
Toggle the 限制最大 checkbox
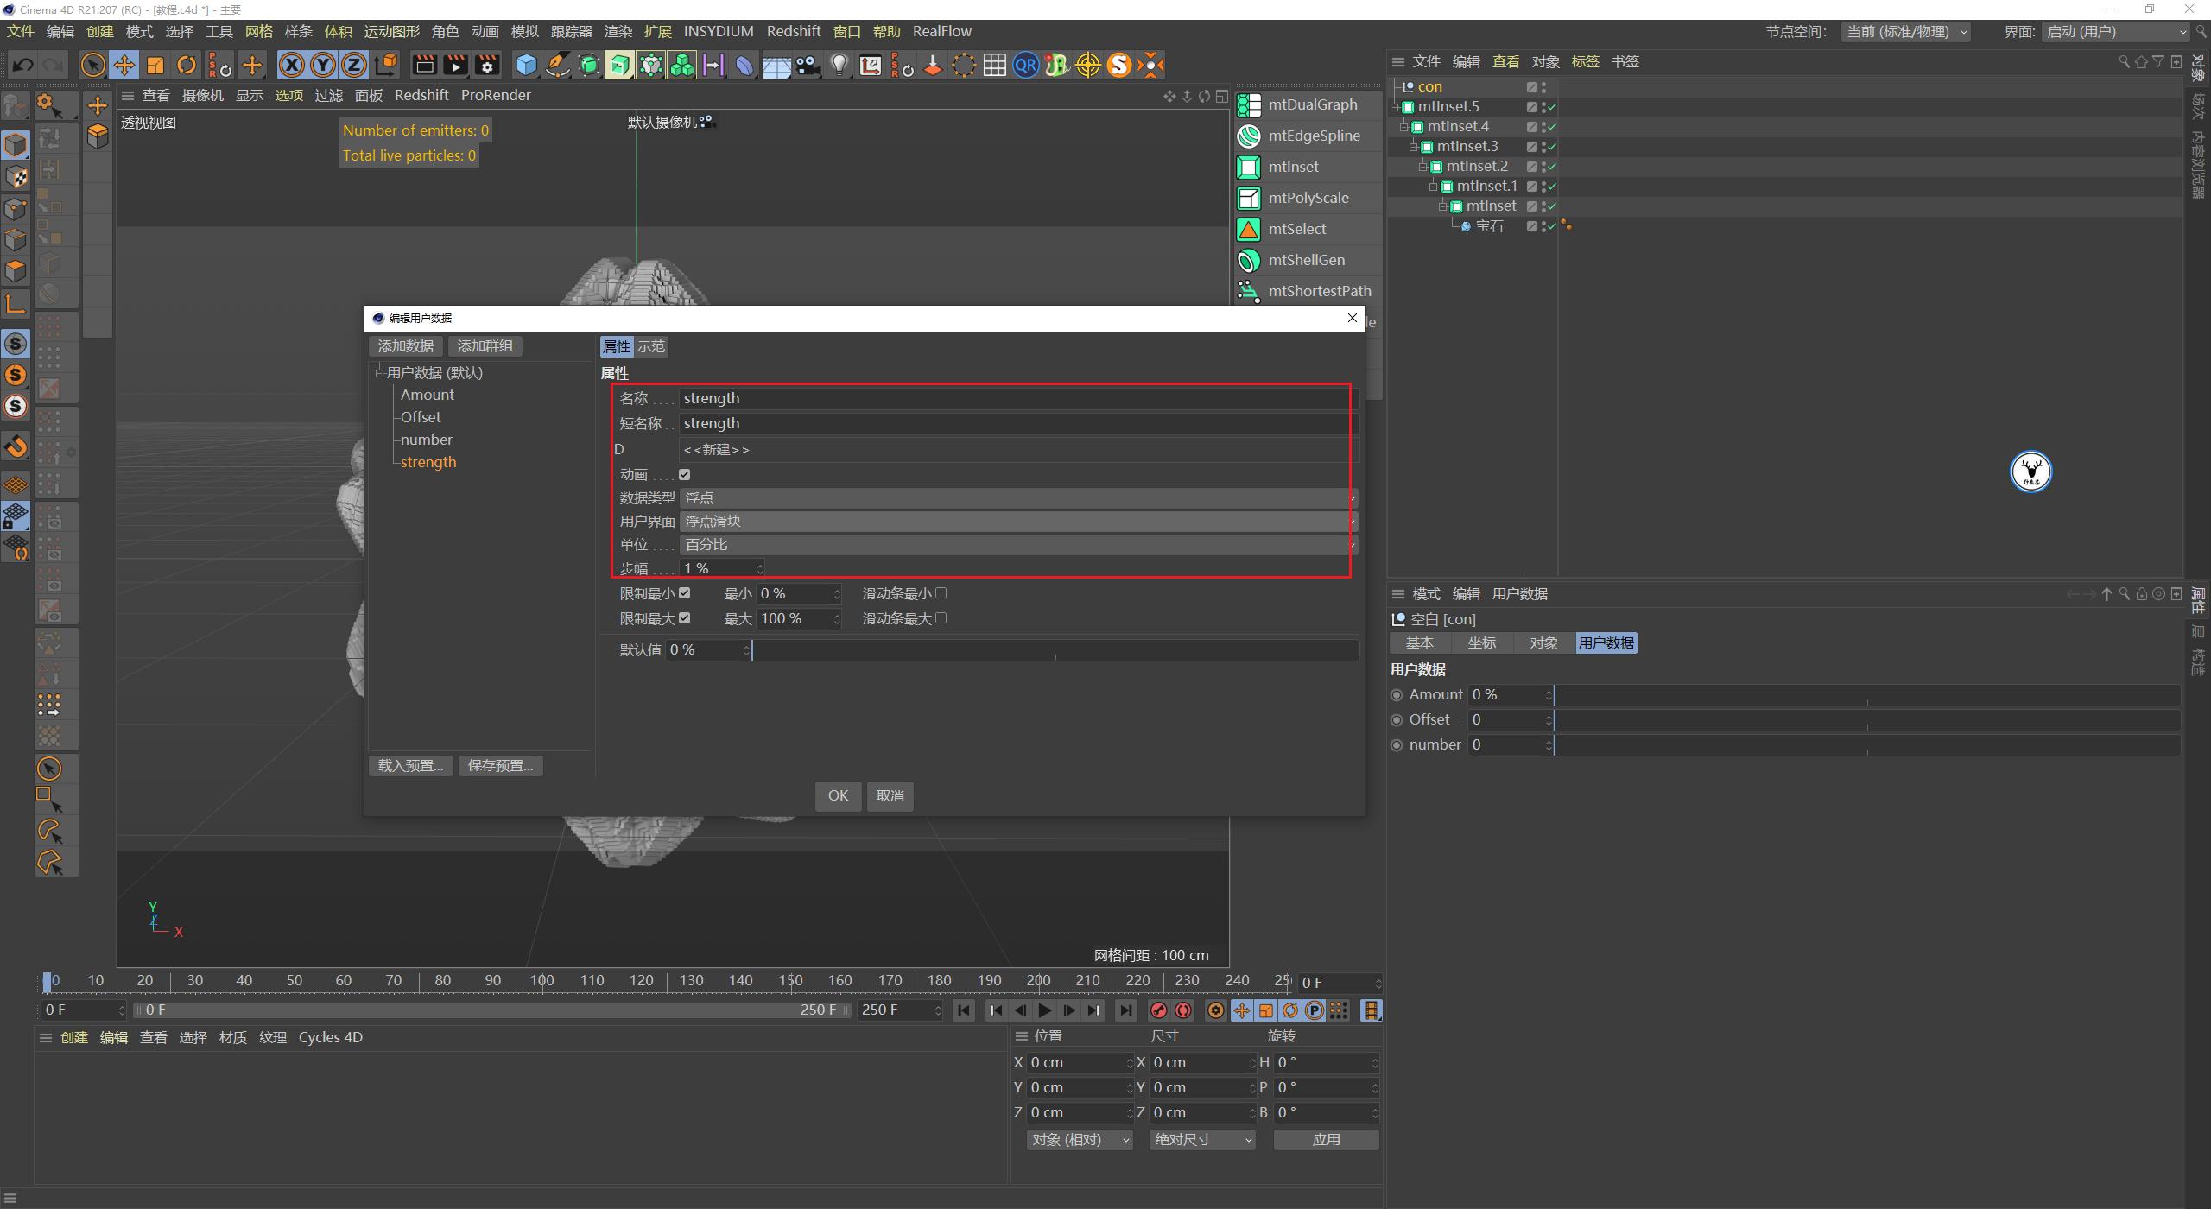pos(684,618)
